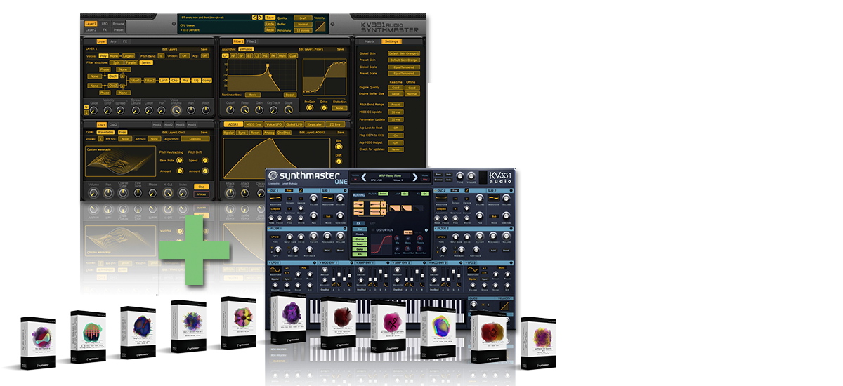The image size is (843, 386).
Task: Click the Redo button
Action: coord(270,30)
